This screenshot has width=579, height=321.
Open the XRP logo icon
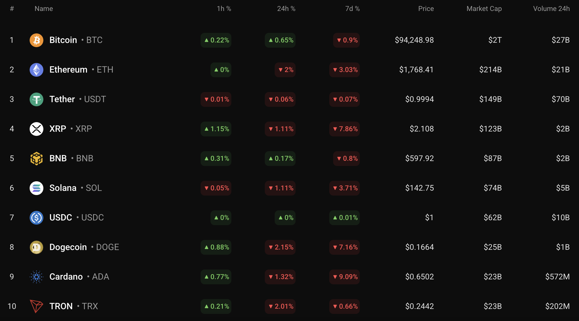click(x=36, y=129)
